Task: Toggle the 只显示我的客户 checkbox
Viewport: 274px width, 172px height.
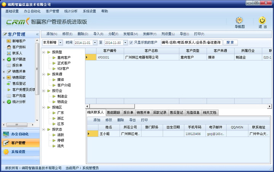Action: tap(131, 43)
